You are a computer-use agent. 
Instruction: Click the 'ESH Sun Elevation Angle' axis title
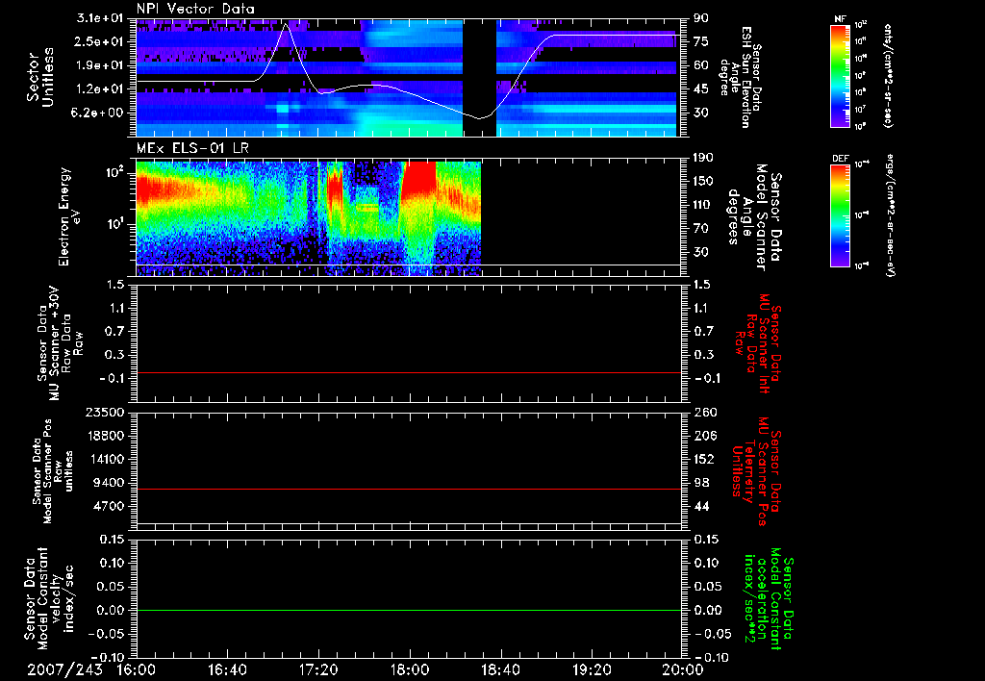(741, 77)
